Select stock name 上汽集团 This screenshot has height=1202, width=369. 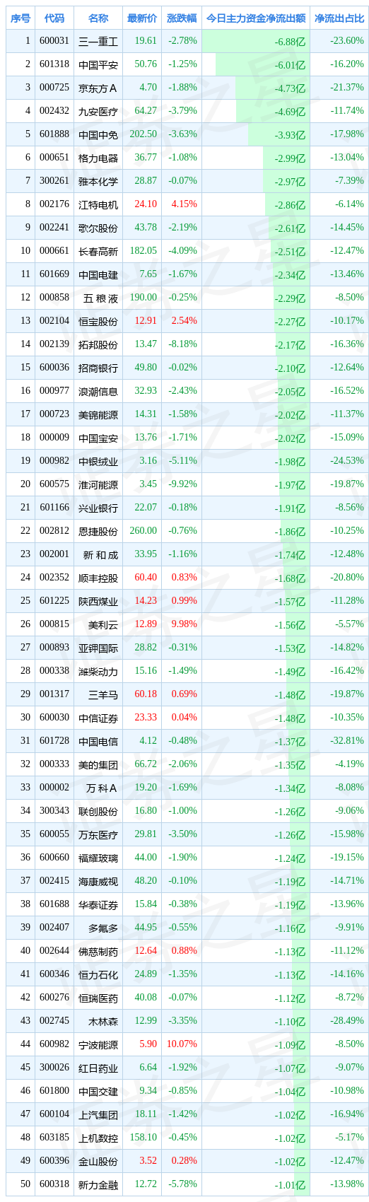click(98, 1114)
